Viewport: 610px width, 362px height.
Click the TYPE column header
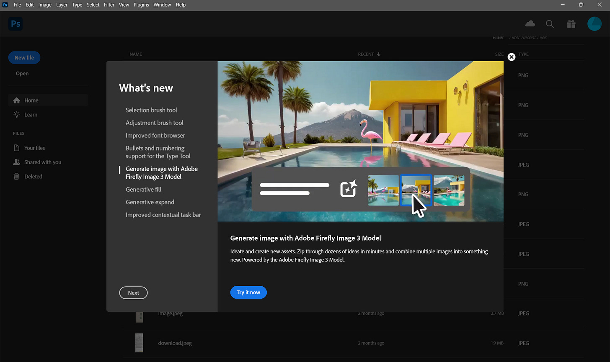coord(523,54)
